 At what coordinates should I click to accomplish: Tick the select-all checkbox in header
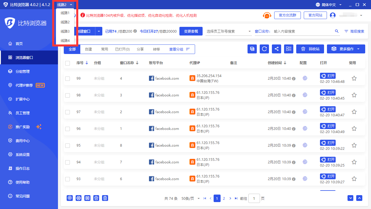[68, 63]
